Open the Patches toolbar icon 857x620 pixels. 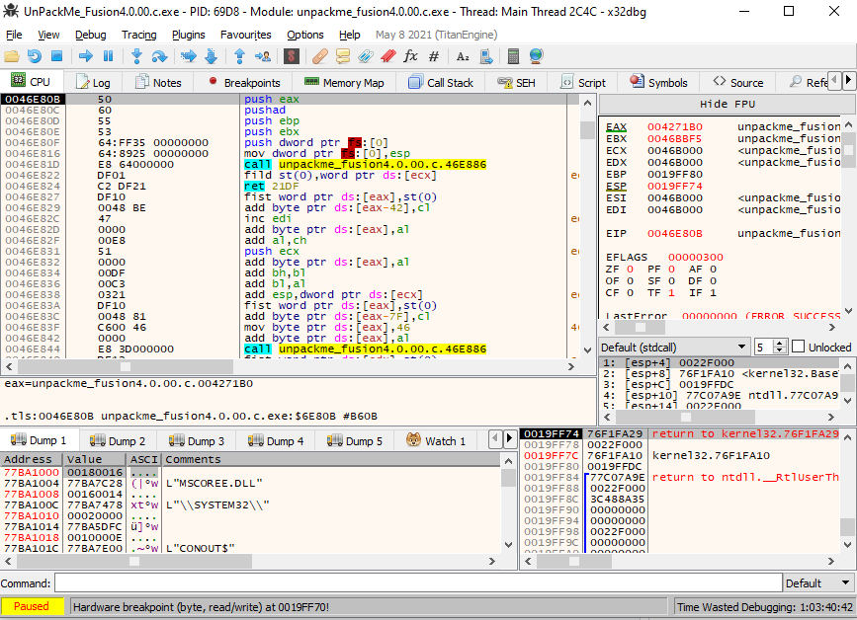point(320,56)
